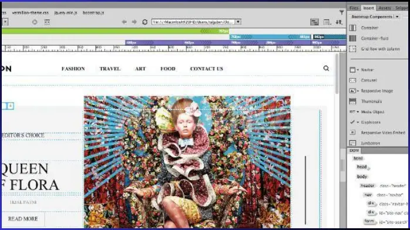The image size is (410, 230).
Task: Click the site search magnifier icon
Action: 326,69
